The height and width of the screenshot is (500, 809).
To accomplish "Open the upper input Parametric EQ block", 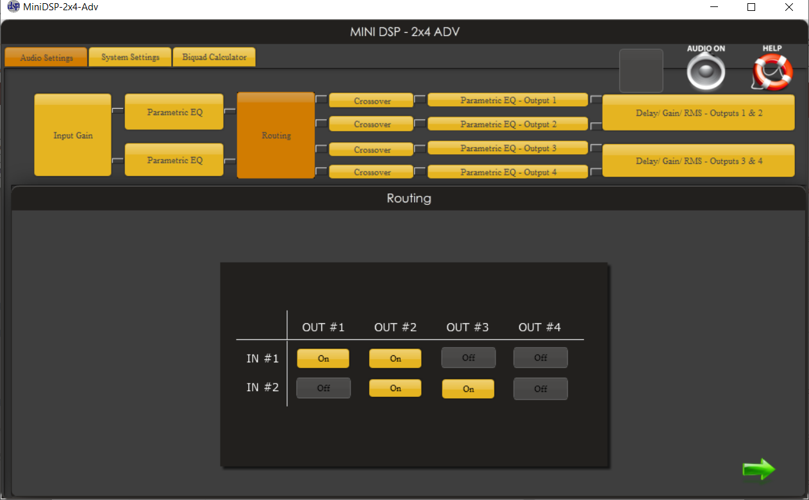I will pyautogui.click(x=174, y=112).
